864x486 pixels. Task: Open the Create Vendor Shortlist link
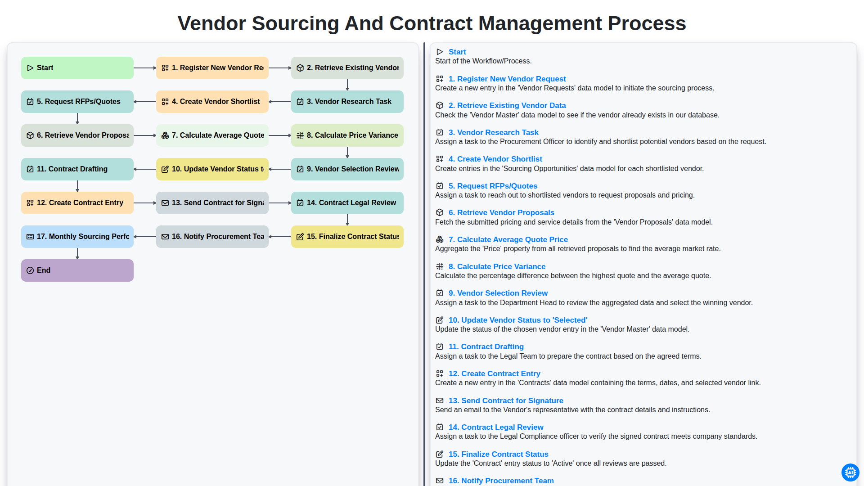point(495,159)
